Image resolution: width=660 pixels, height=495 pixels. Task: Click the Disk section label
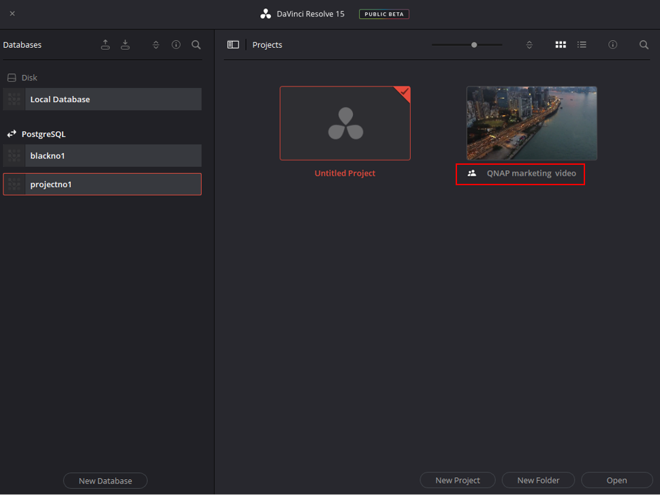[29, 78]
